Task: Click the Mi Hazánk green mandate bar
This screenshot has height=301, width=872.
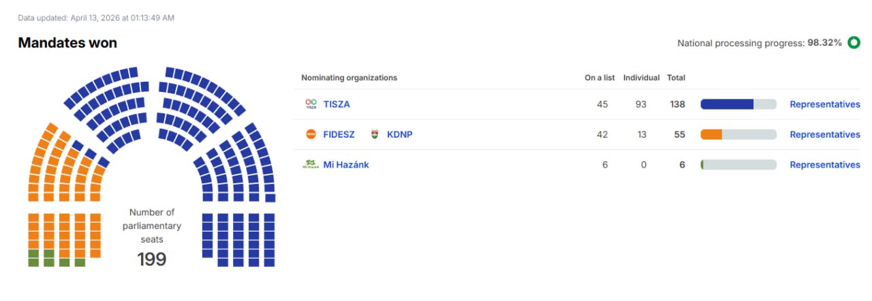Action: pos(702,164)
